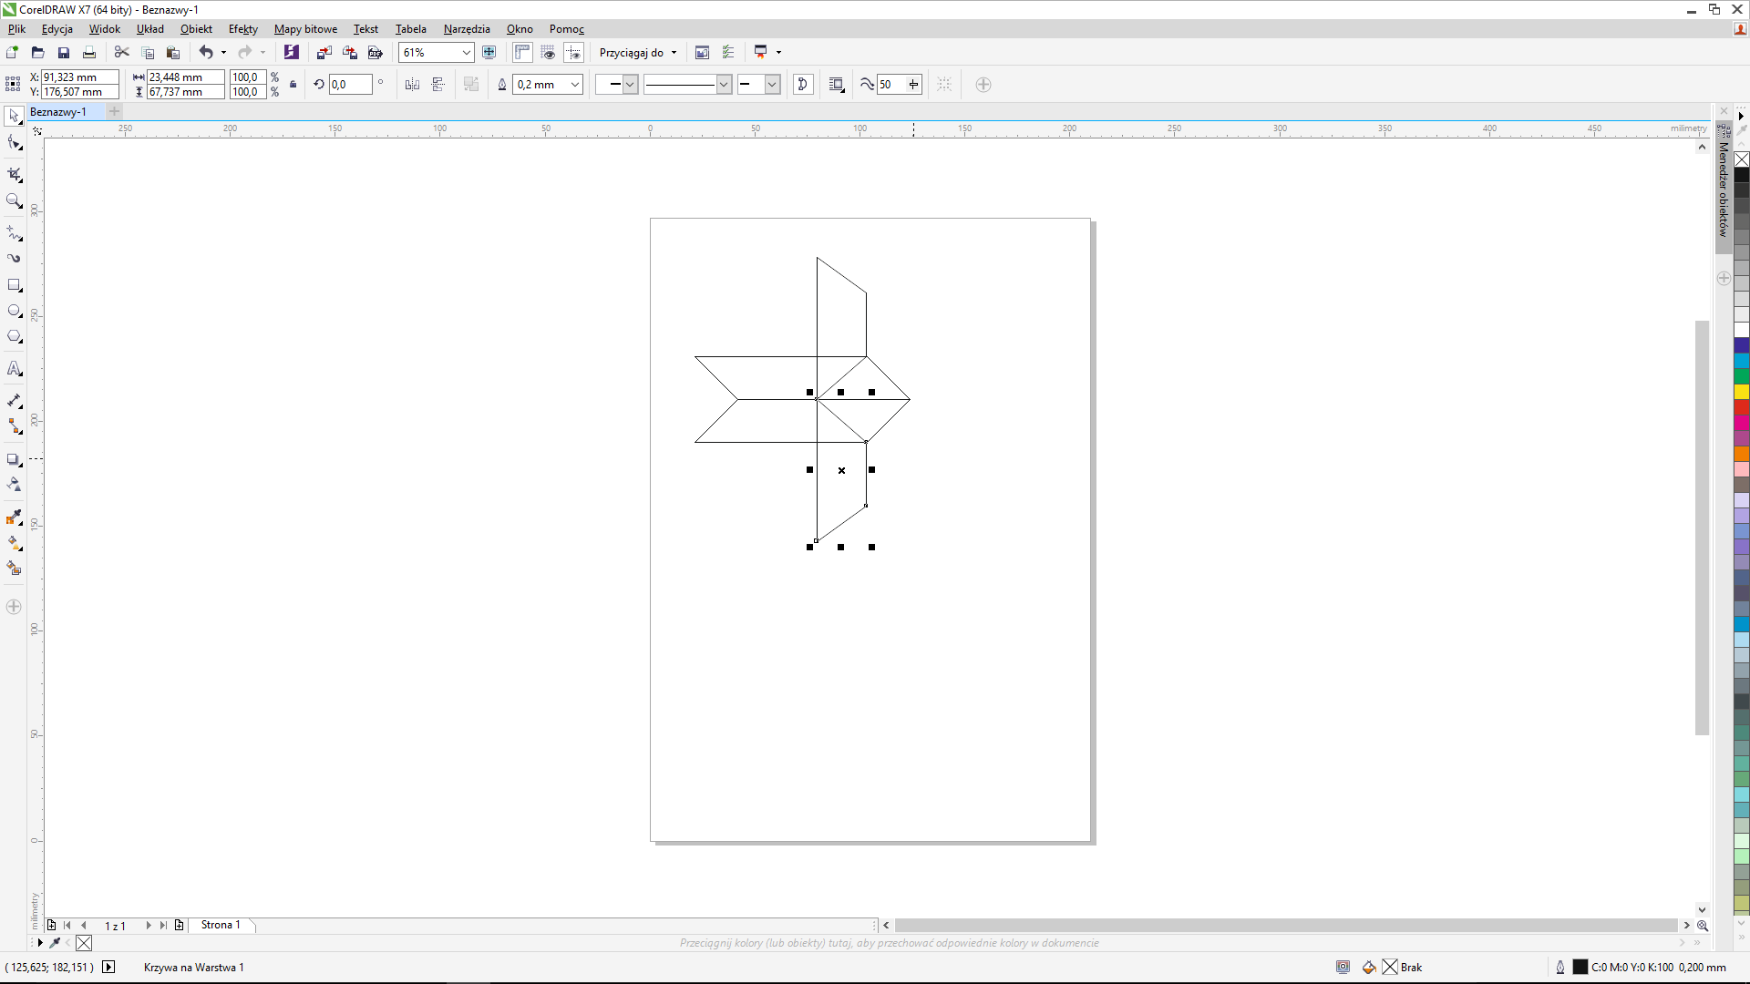Select the Rectangle tool
The width and height of the screenshot is (1750, 984).
click(14, 285)
